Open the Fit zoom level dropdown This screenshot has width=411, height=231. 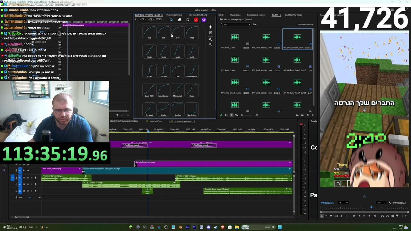343,203
